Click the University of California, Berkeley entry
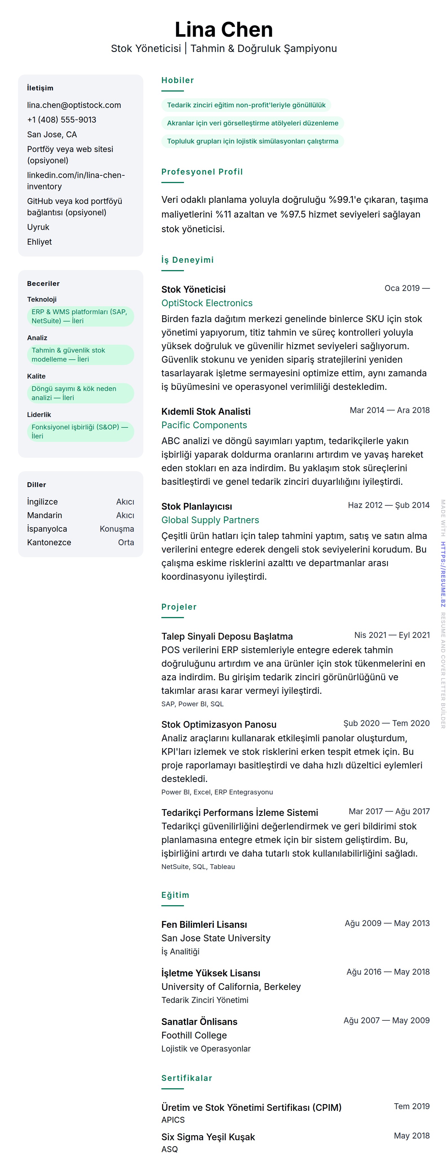The height and width of the screenshot is (1173, 448). [230, 986]
